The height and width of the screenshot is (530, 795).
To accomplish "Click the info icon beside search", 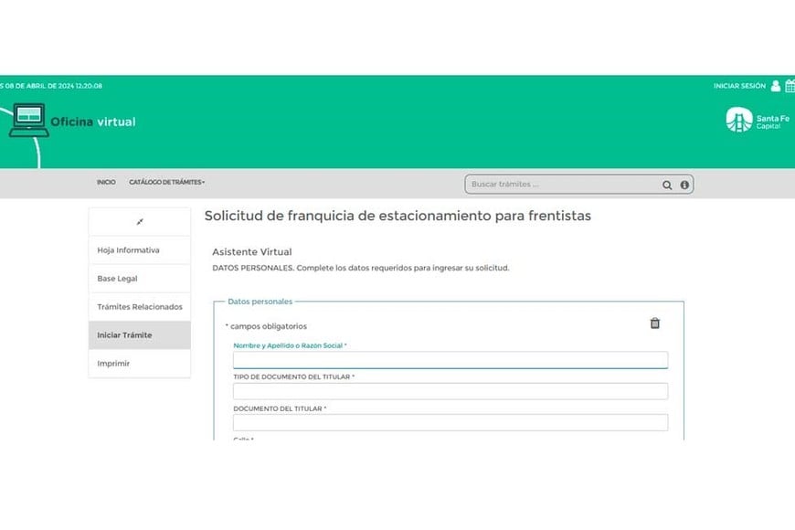I will pyautogui.click(x=684, y=185).
